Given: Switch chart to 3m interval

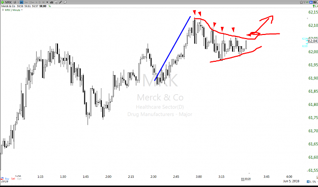Looking at the screenshot, I should [x=26, y=2].
